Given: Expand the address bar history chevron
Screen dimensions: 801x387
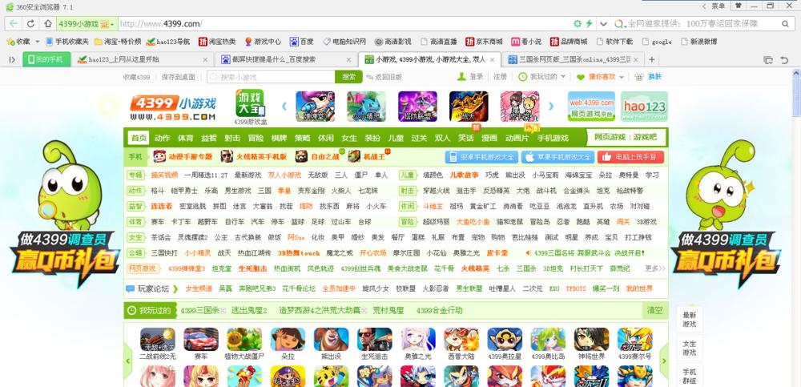Looking at the screenshot, I should pos(603,23).
